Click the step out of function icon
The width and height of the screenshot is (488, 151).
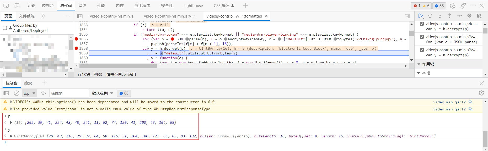coord(449,16)
